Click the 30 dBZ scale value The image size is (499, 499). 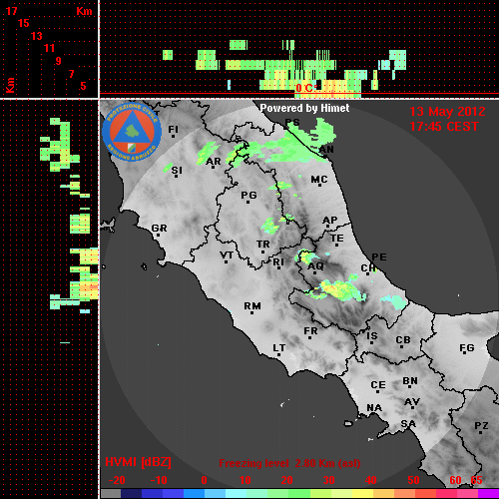(x=328, y=480)
